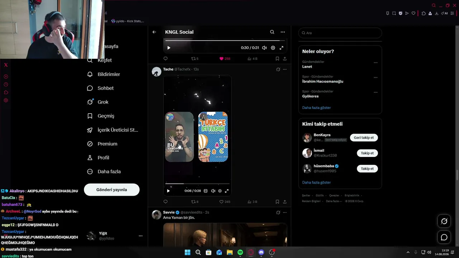Open Grok from the sidebar
Viewport: 459px width, 258px height.
98,102
